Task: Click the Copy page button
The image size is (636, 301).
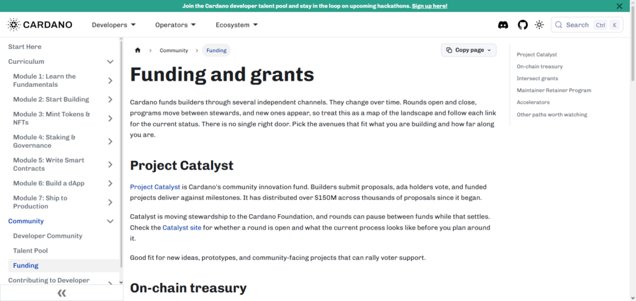Action: [x=468, y=50]
